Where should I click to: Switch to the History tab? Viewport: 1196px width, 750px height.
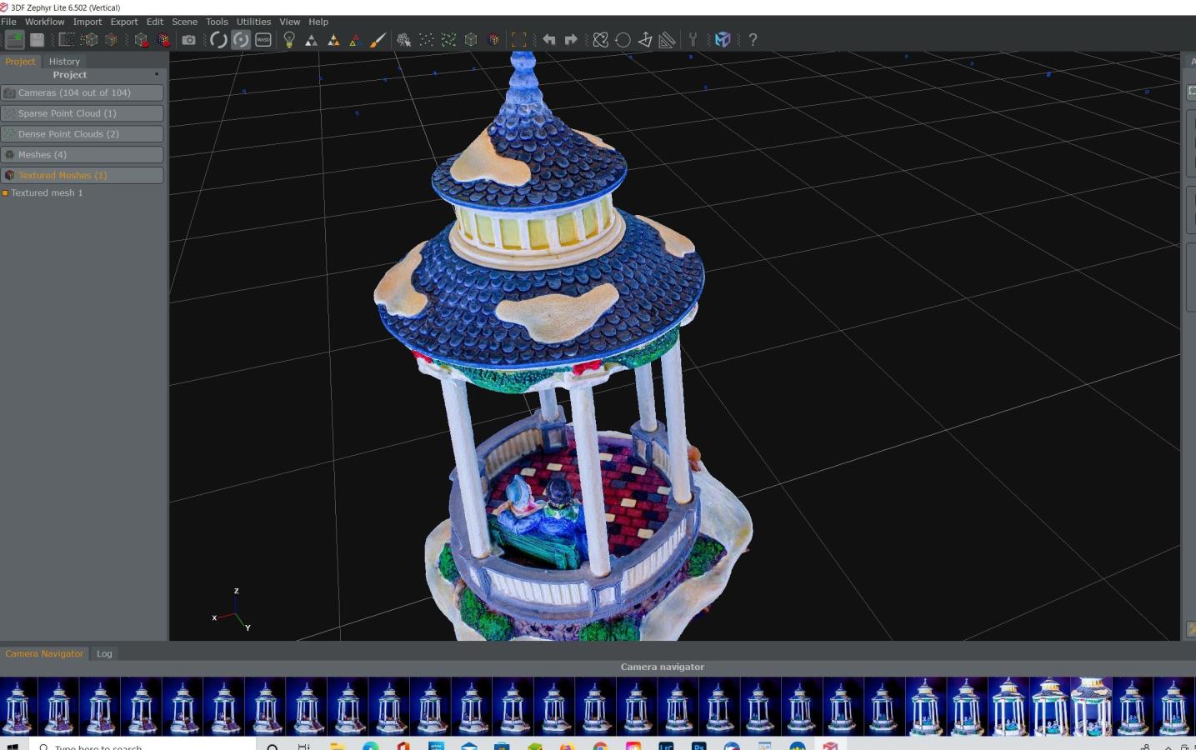(64, 62)
